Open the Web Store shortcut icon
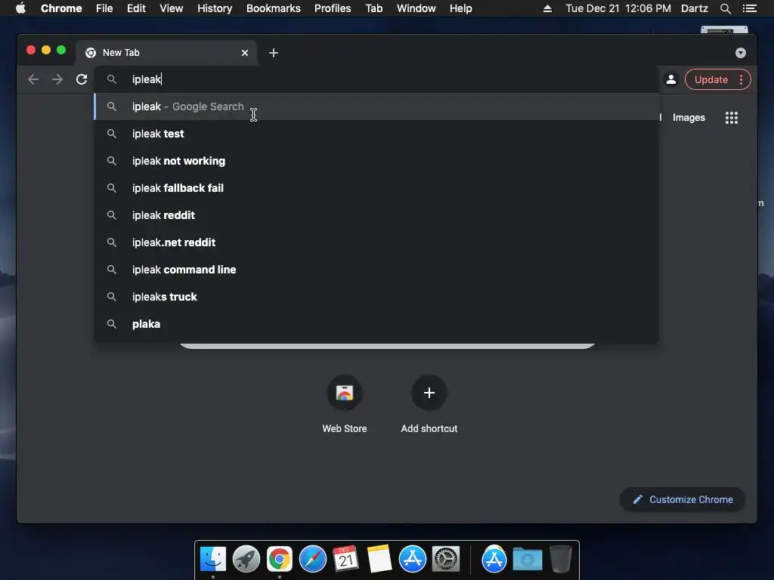Screen dimensions: 774x580 pos(345,393)
